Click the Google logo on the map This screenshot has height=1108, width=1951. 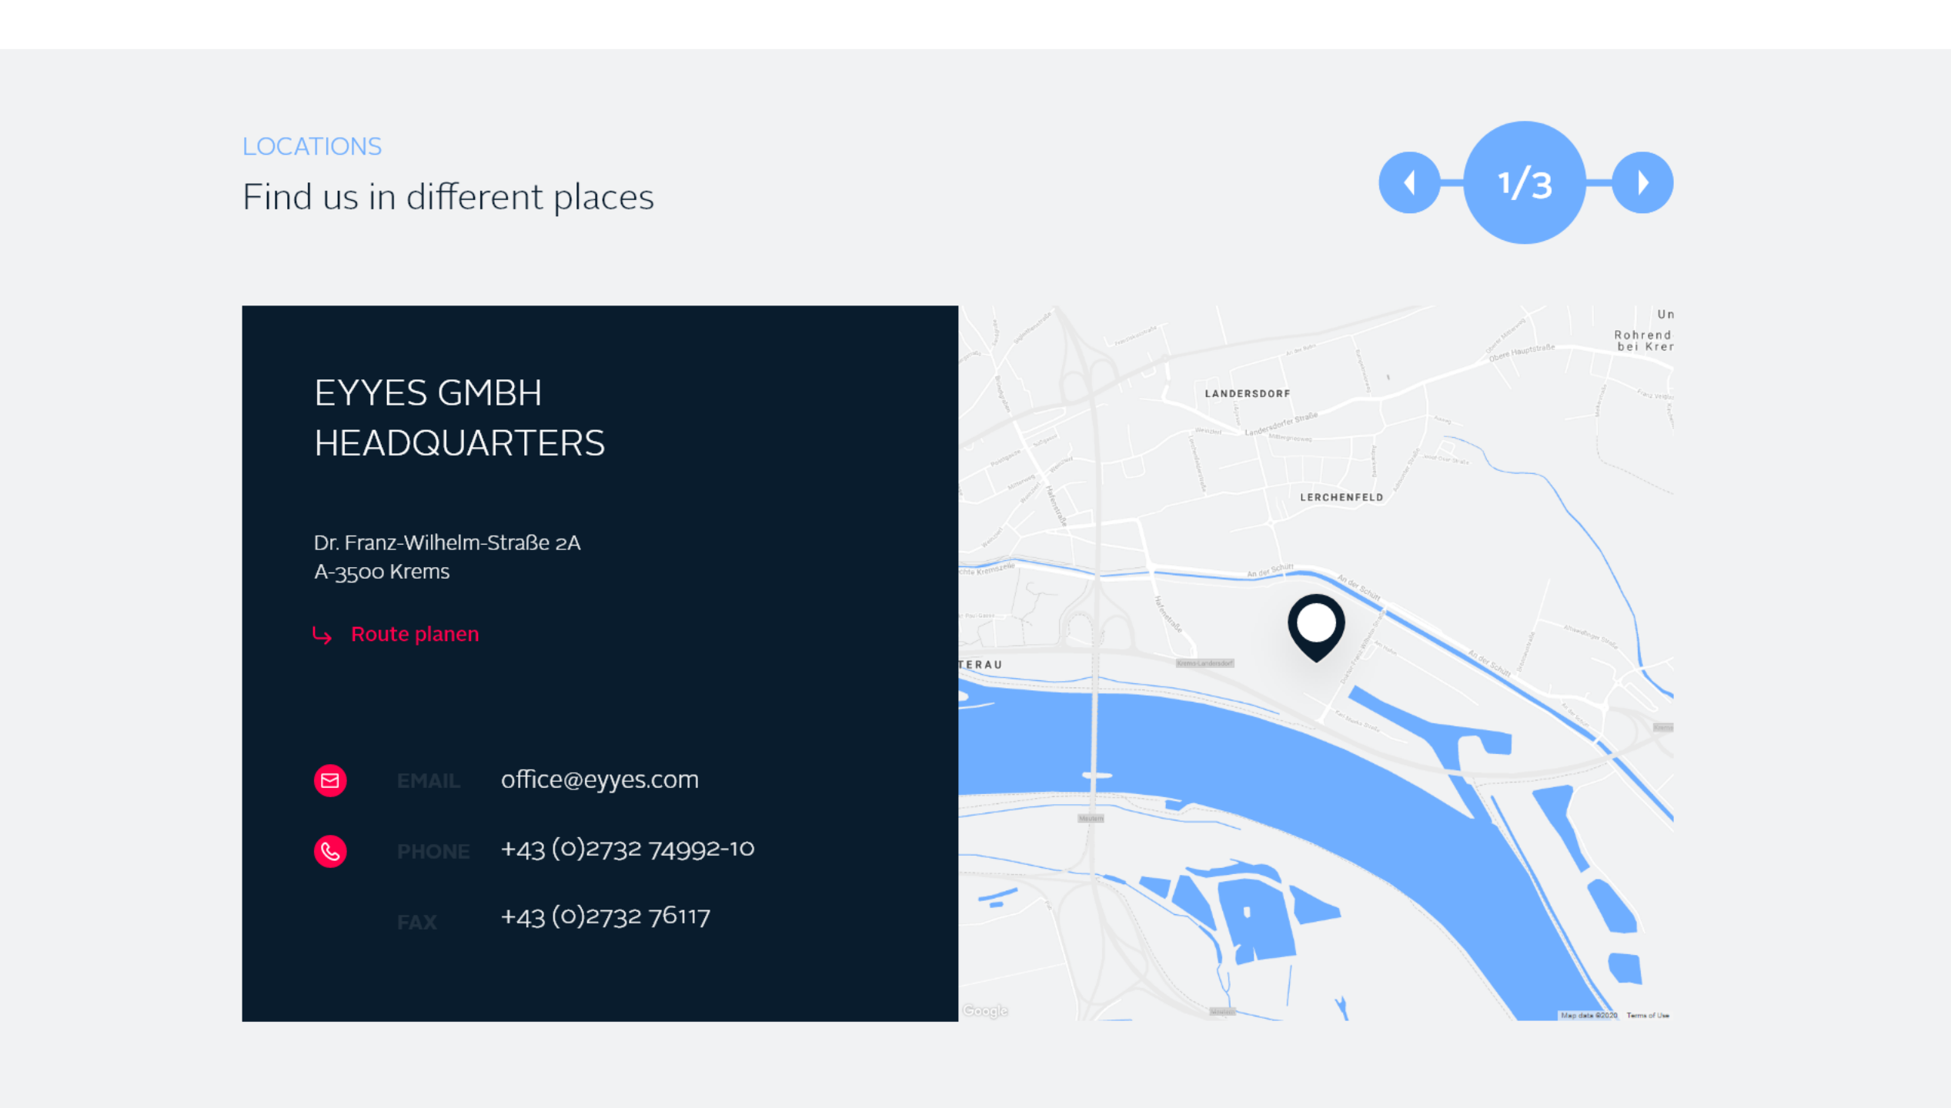tap(985, 1010)
